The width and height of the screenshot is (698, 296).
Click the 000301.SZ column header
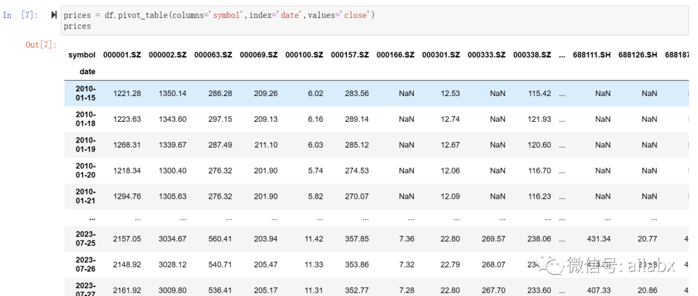pyautogui.click(x=441, y=55)
